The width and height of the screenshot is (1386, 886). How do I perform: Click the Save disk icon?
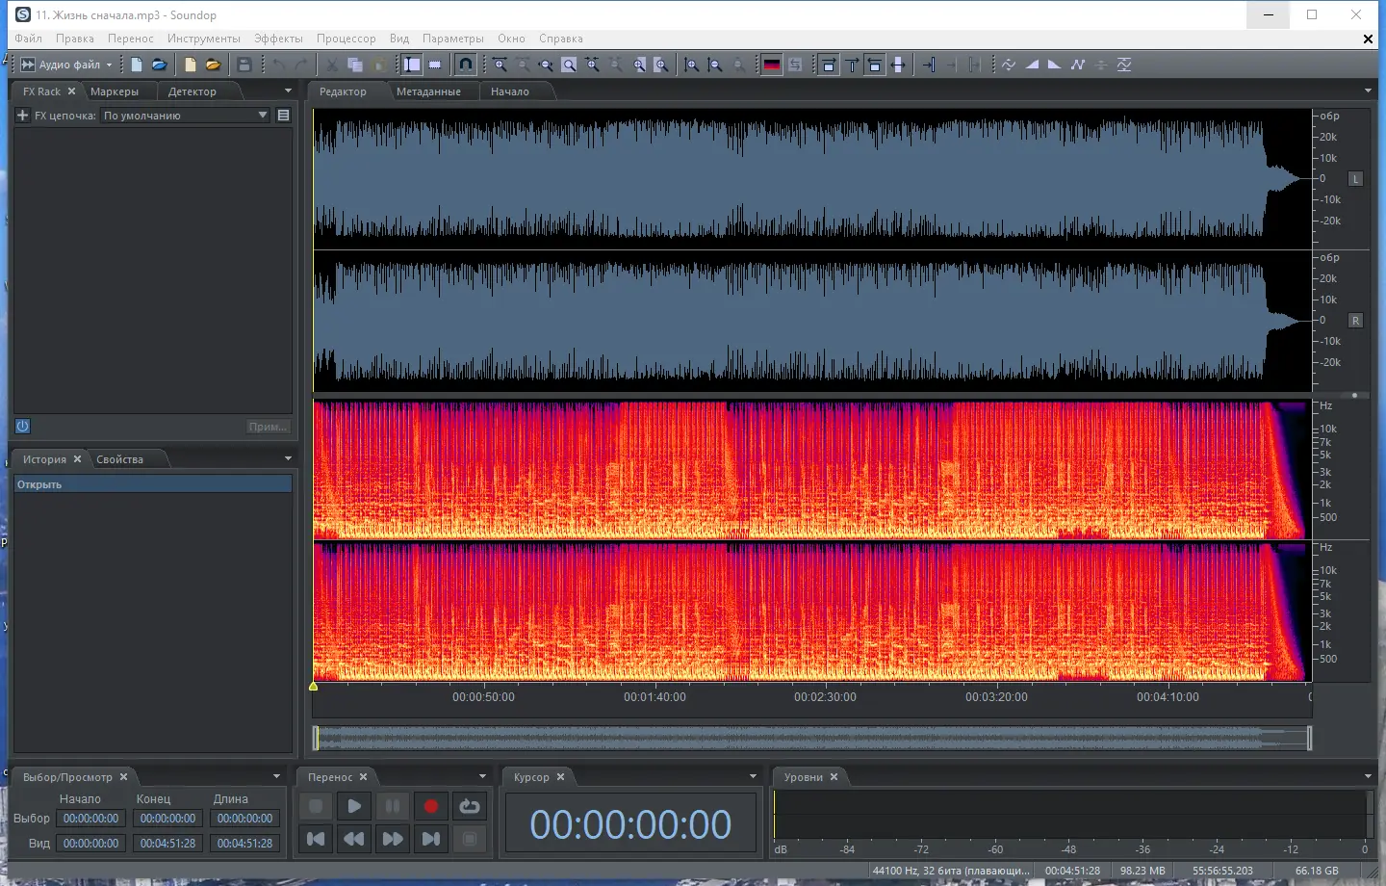(x=244, y=65)
